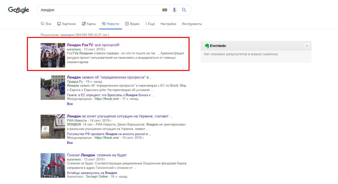Select the Новости tab

110,24
